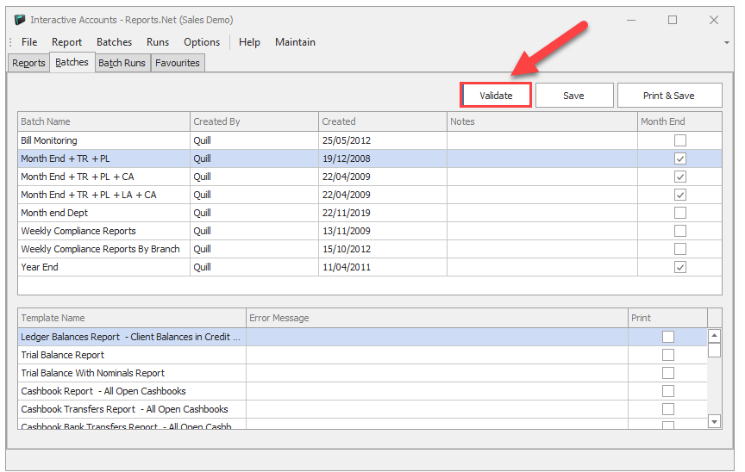The height and width of the screenshot is (472, 745).
Task: Select the Bill Monitoring batch row
Action: [370, 140]
